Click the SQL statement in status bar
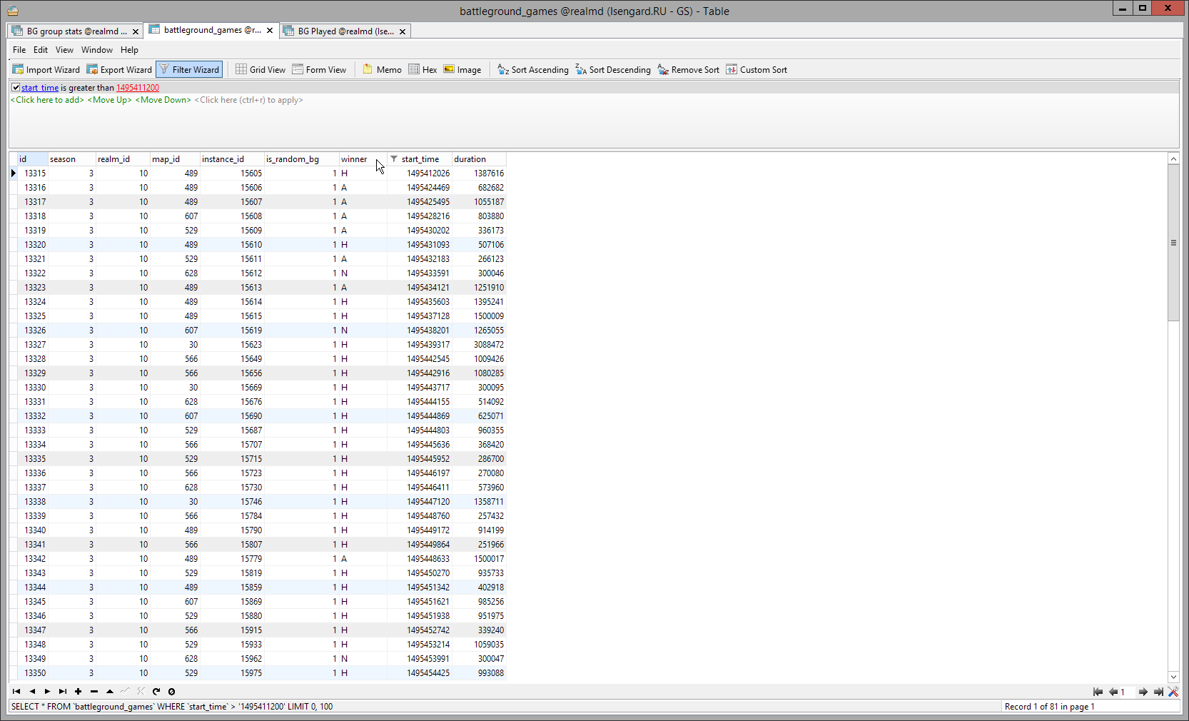The image size is (1189, 721). pos(172,707)
